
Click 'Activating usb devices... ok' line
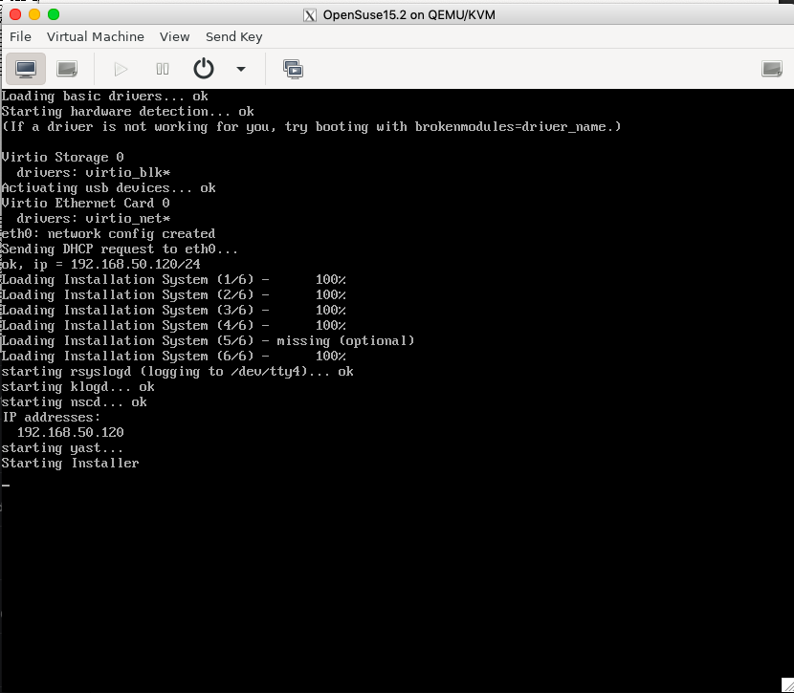click(x=108, y=188)
